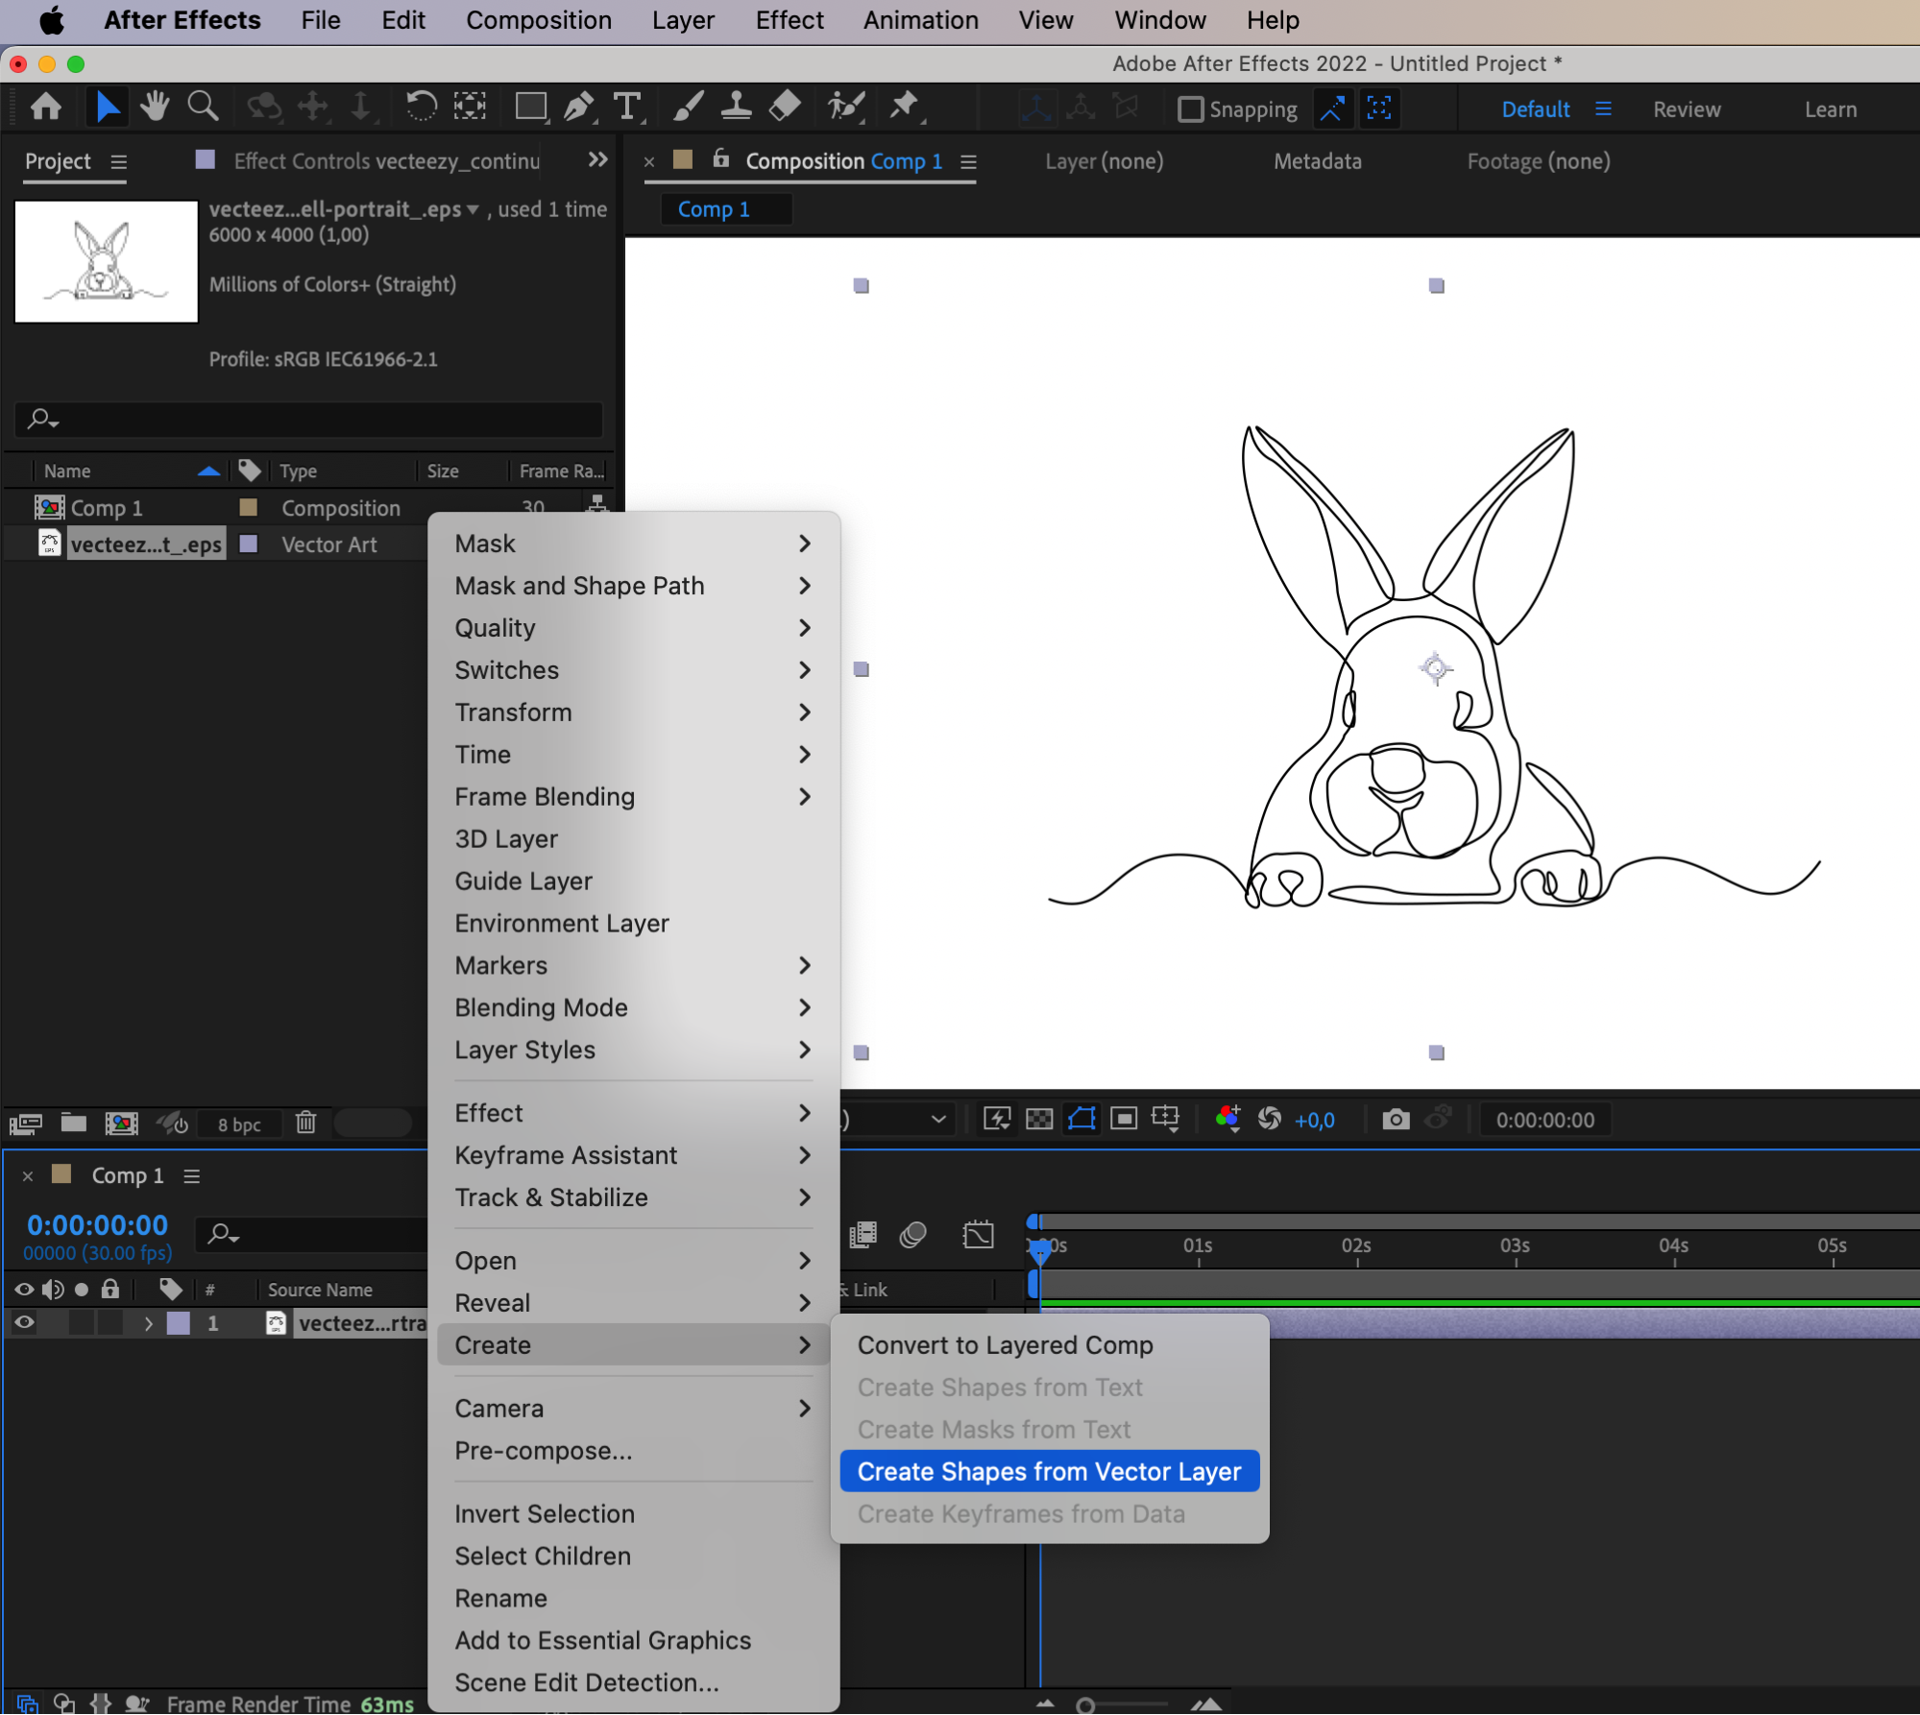
Task: Open the Apple menu
Action: 50,20
